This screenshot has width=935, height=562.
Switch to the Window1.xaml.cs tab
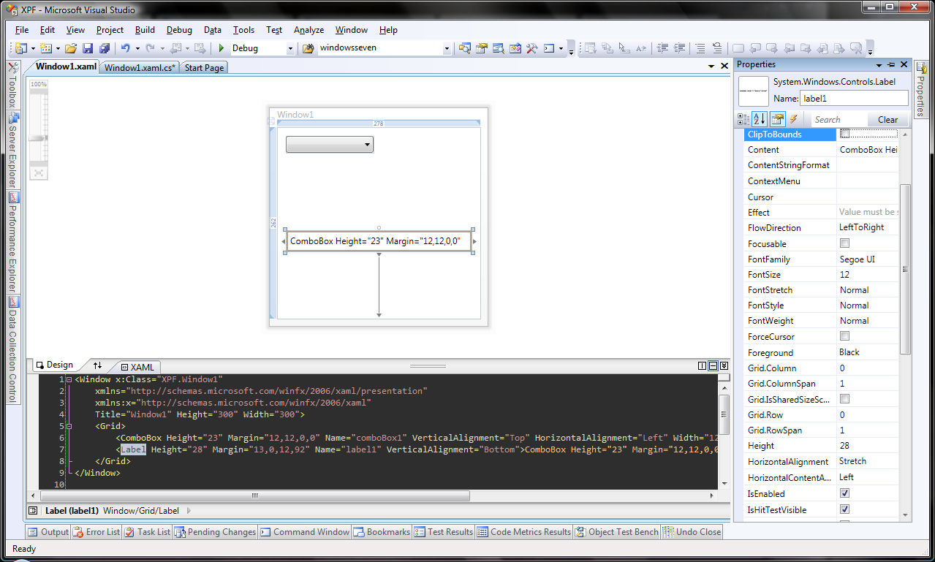point(140,67)
